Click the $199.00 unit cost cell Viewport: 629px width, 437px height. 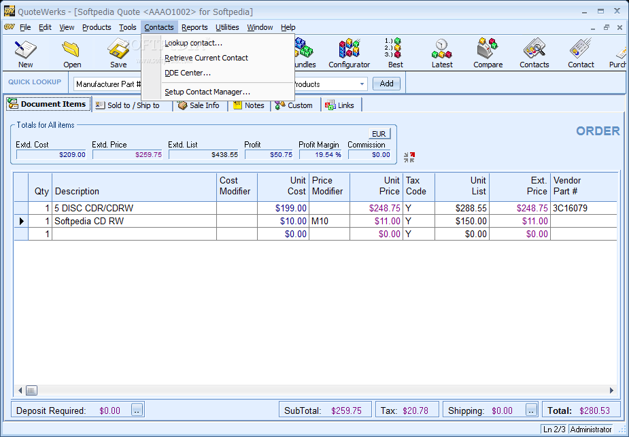283,208
